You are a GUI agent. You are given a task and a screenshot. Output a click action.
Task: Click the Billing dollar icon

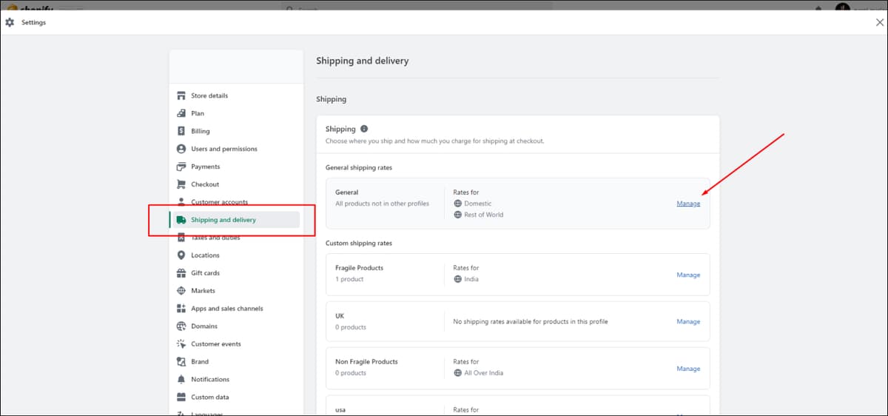coord(181,131)
